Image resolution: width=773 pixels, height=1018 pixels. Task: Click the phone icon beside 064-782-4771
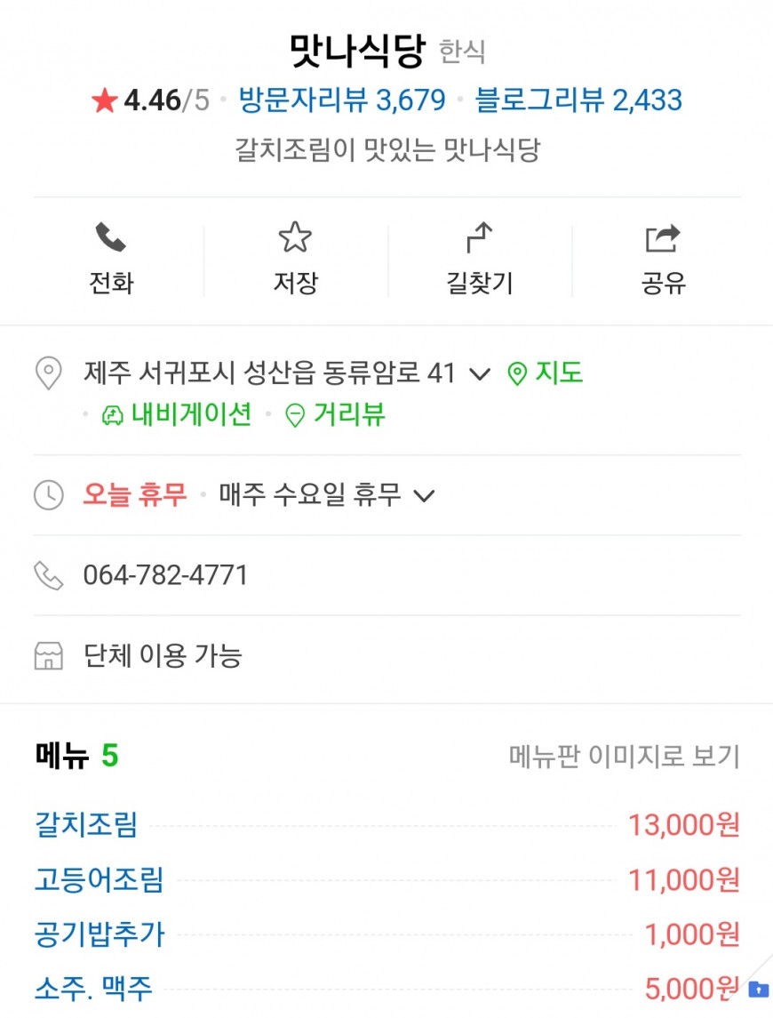tap(49, 576)
